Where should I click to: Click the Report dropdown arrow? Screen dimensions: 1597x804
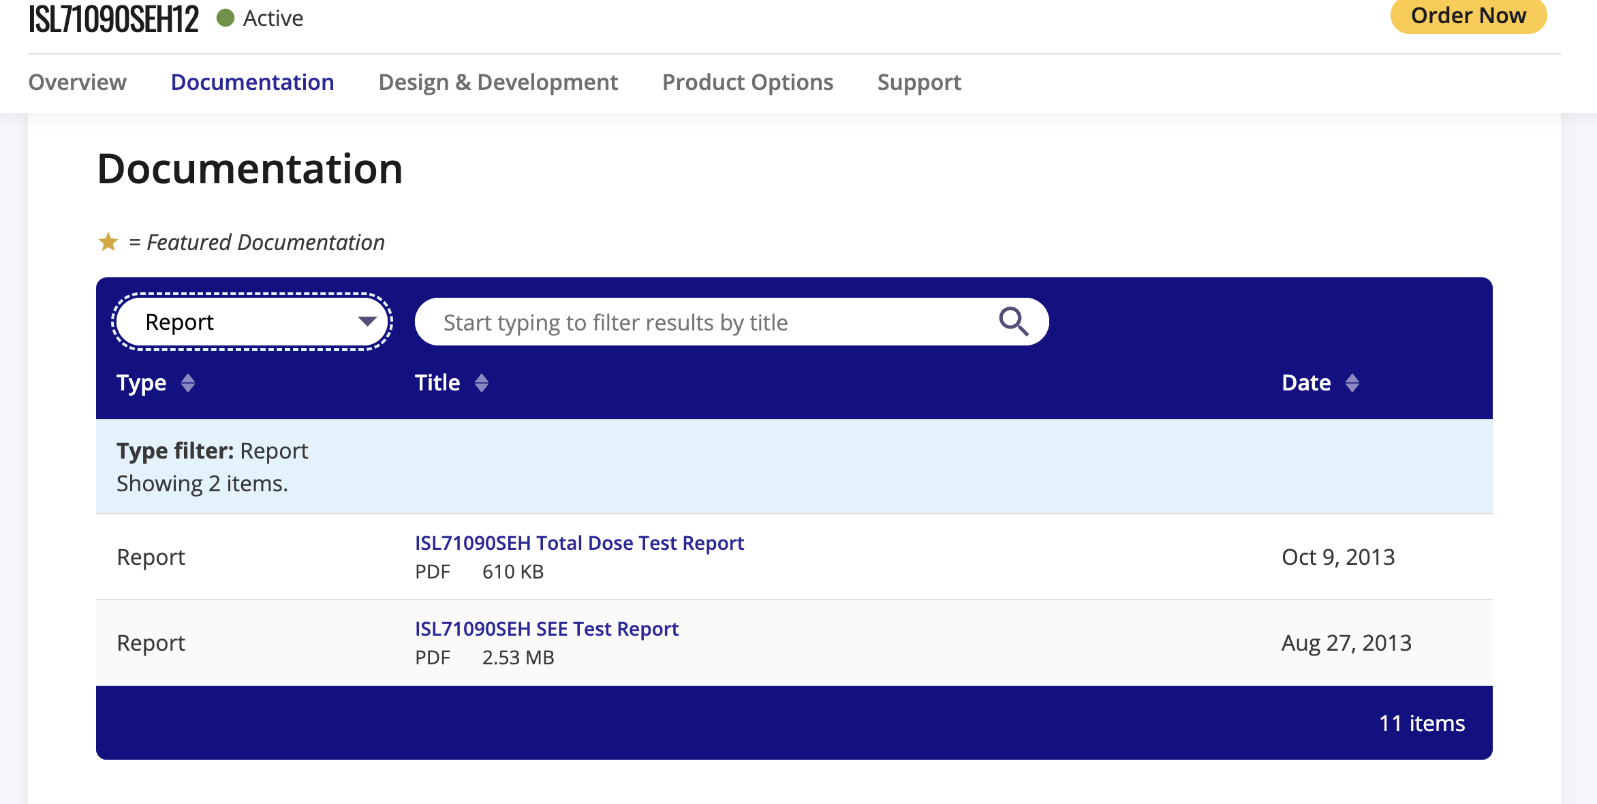tap(367, 322)
